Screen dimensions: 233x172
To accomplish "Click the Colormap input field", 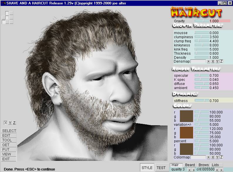I will pyautogui.click(x=198, y=157).
